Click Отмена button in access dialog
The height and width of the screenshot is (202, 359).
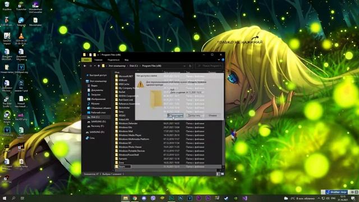coord(213,116)
